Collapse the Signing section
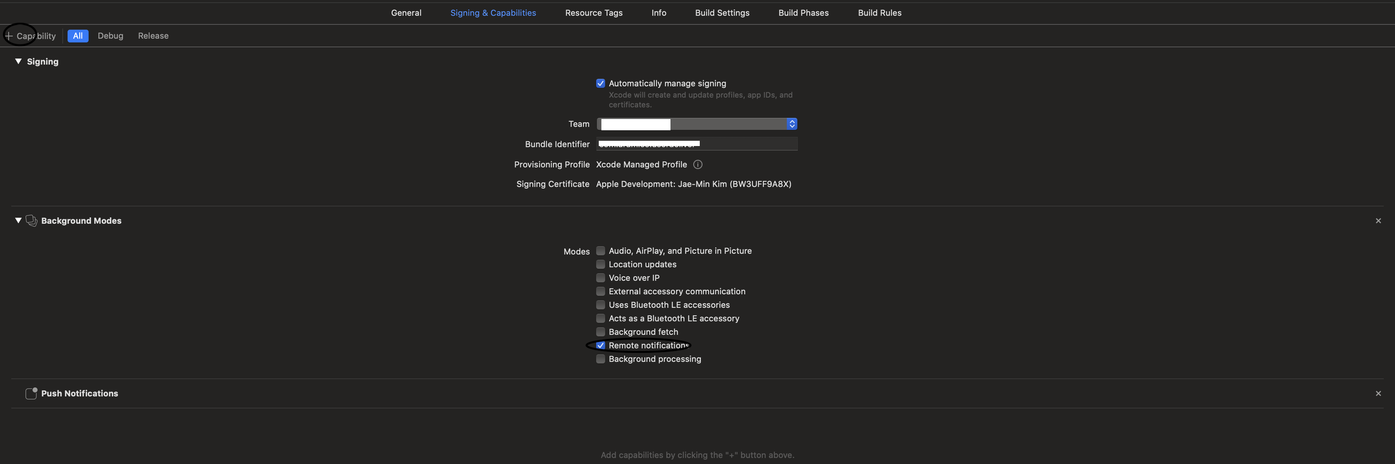1395x464 pixels. [18, 61]
